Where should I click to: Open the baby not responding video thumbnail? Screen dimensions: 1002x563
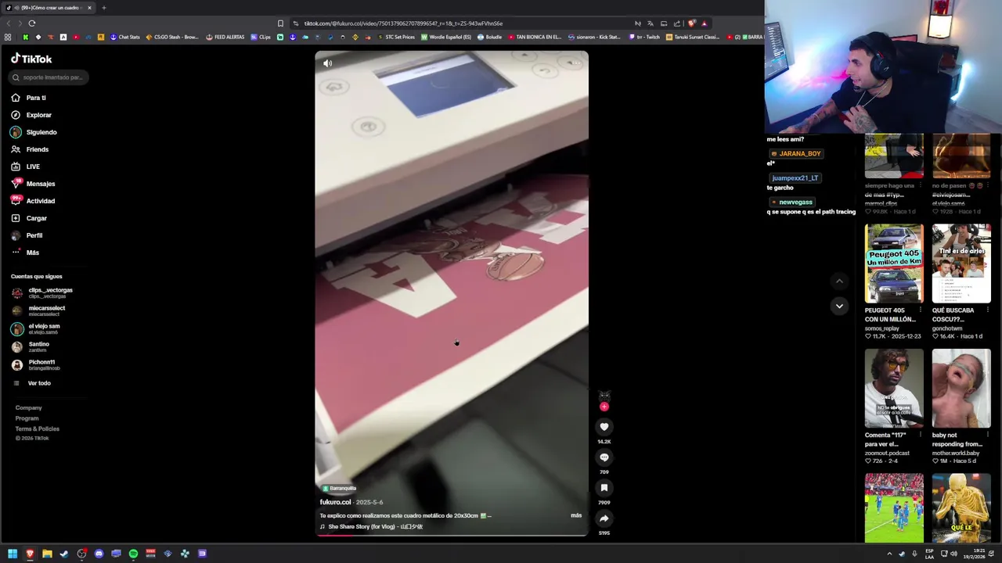pyautogui.click(x=961, y=388)
